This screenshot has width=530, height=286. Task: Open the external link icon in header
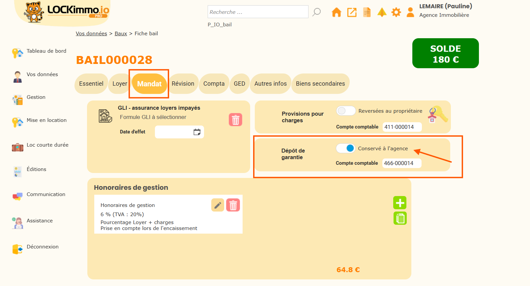(352, 13)
